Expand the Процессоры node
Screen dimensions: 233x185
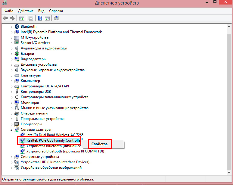tap(12, 124)
